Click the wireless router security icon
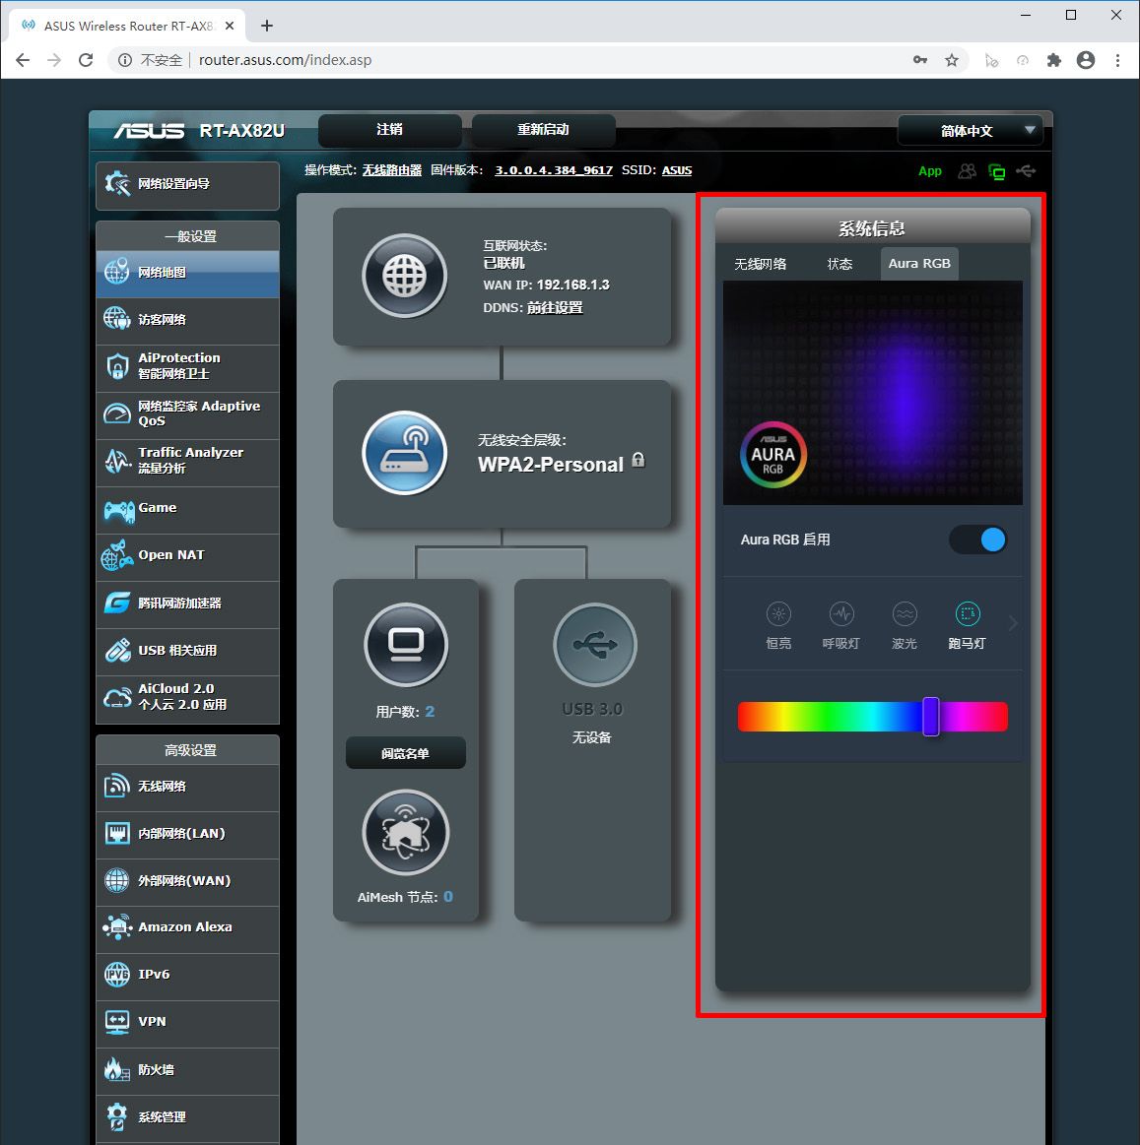 click(404, 453)
